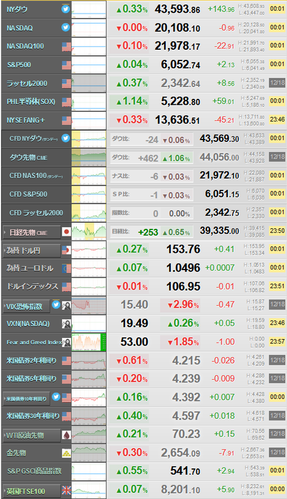Click the US flag icon on ラッセル2000 row
Viewport: 287px width, 499px height.
click(x=66, y=83)
